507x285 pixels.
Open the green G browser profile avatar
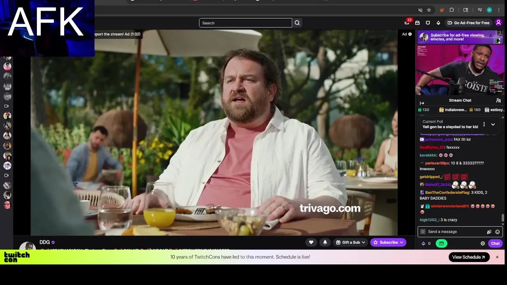coord(490,10)
